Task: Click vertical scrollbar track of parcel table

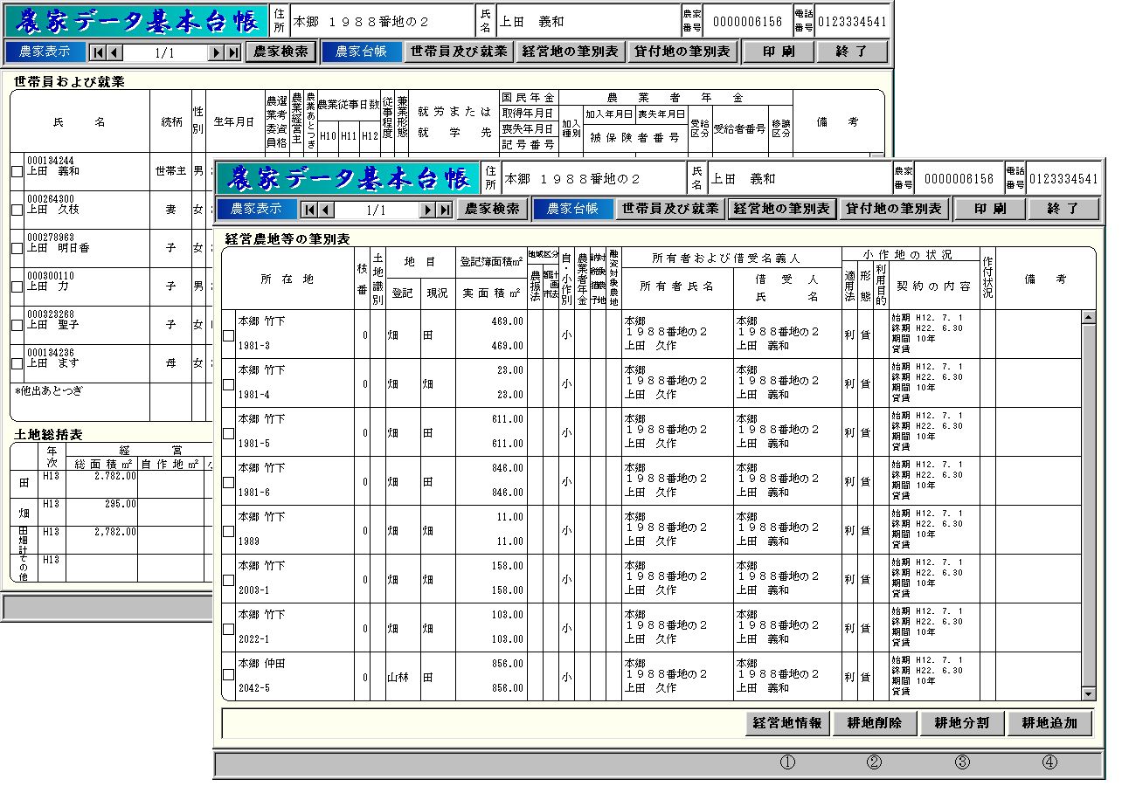Action: coord(1088,506)
